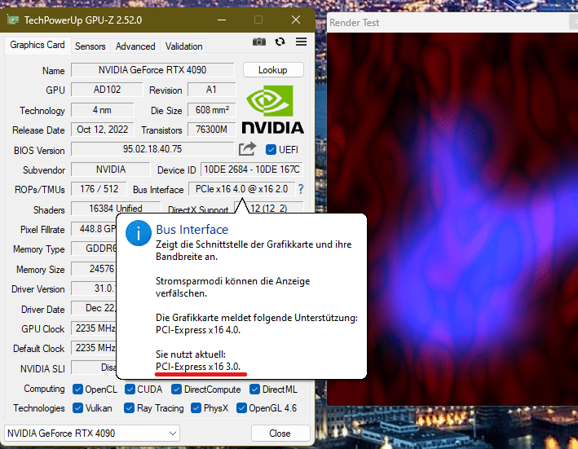
Task: Click the Bus Interface field PCIe x16 4.0
Action: [x=242, y=189]
